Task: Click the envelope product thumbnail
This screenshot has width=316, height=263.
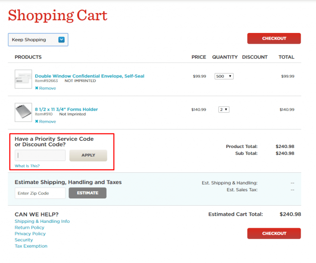Action: tap(23, 79)
